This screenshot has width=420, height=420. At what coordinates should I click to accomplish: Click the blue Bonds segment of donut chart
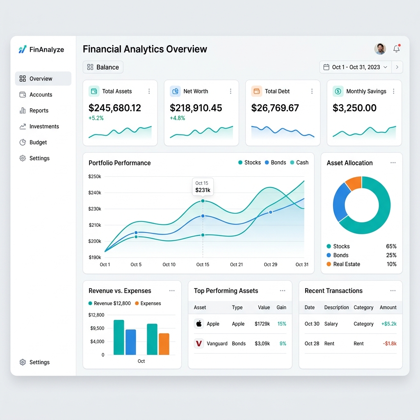point(340,203)
